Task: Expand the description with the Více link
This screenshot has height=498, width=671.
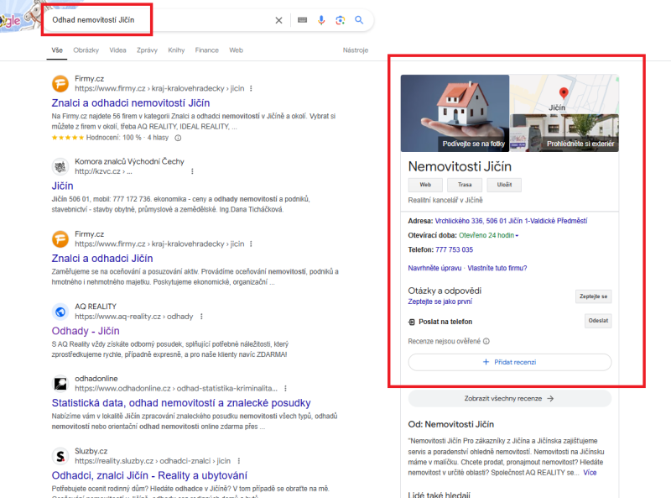Action: pos(590,472)
